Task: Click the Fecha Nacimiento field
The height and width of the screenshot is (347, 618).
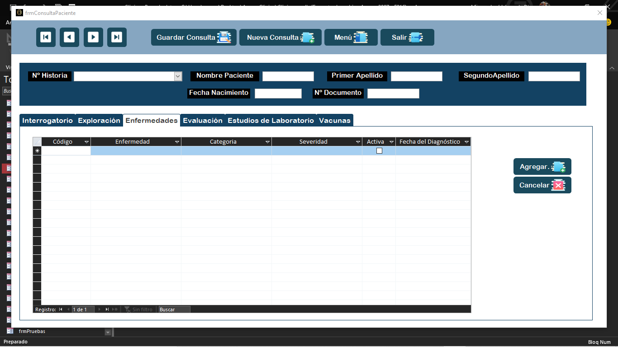Action: 278,94
